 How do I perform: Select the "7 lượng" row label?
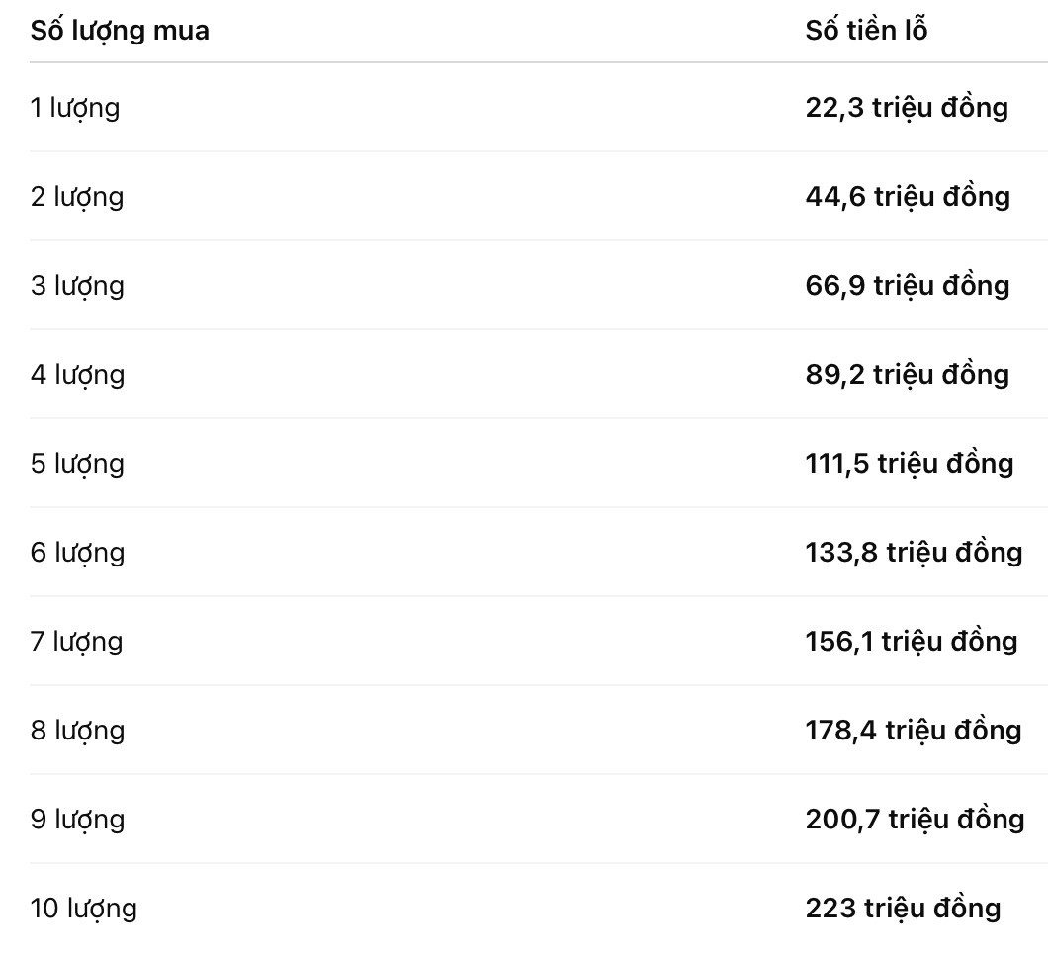click(x=77, y=642)
